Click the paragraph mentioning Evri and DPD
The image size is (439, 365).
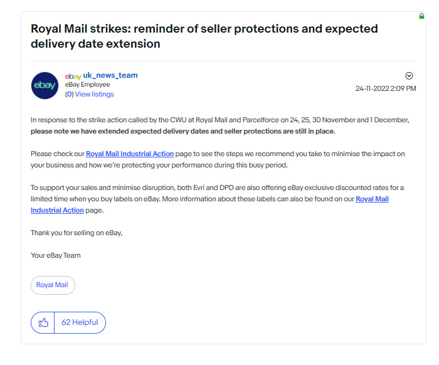click(207, 188)
